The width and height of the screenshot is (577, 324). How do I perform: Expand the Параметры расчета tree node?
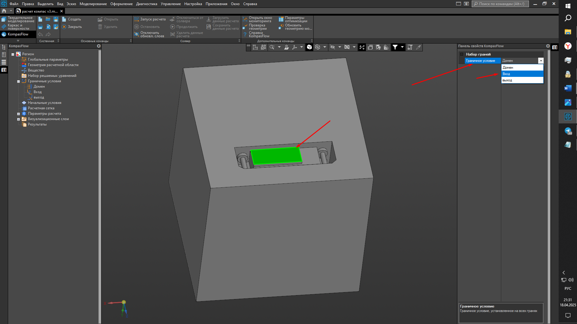18,114
